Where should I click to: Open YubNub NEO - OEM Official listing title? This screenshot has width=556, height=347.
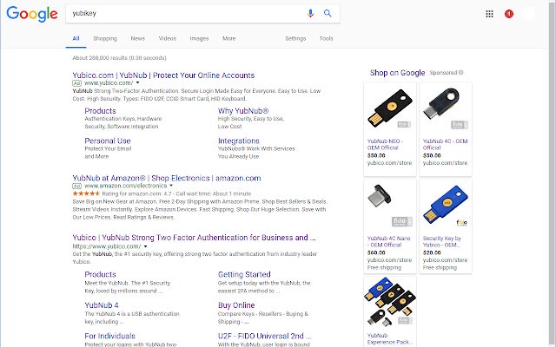point(385,145)
